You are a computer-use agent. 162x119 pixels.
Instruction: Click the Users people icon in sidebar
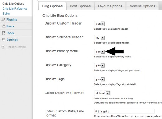coord(3,26)
